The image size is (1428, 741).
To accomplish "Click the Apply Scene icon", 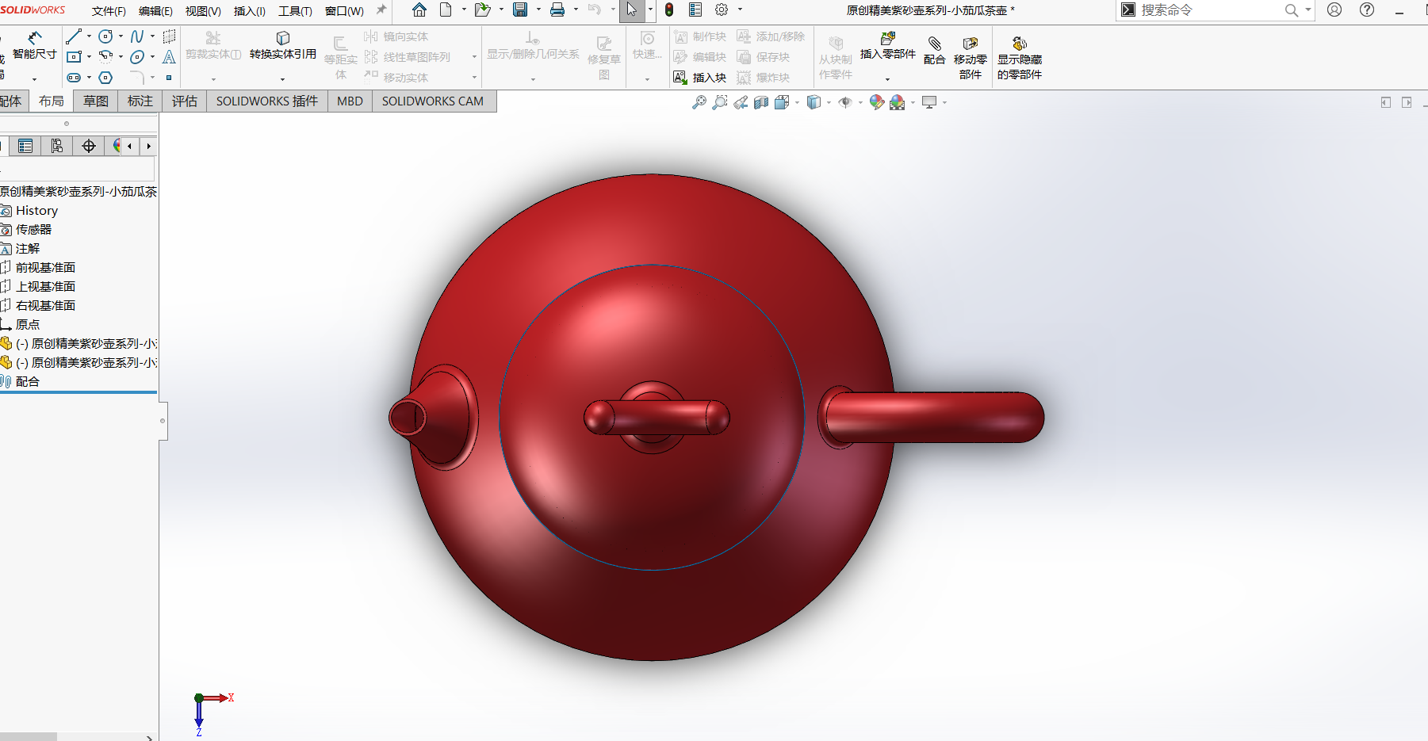I will click(898, 102).
